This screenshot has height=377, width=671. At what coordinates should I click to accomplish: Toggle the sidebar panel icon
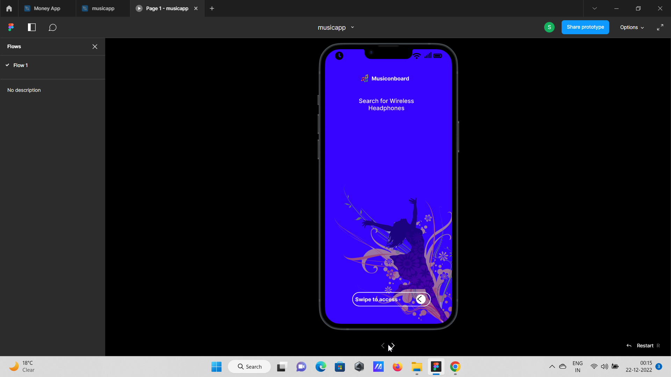tap(32, 27)
